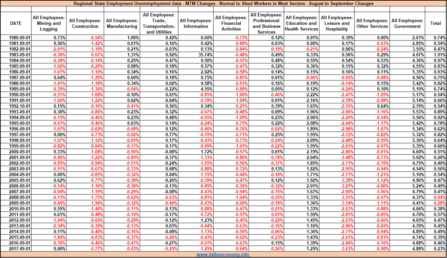Select the DATE column header
The height and width of the screenshot is (258, 447).
coord(16,23)
